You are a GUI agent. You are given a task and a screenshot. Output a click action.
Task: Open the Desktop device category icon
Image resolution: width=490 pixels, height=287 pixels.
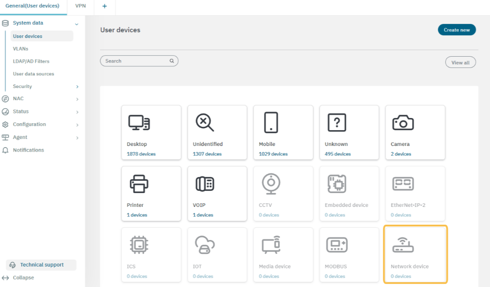139,123
